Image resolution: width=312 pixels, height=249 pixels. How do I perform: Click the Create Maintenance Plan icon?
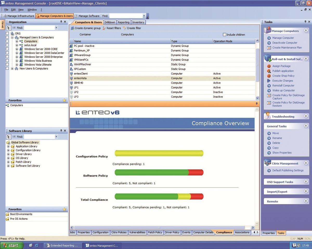(269, 48)
